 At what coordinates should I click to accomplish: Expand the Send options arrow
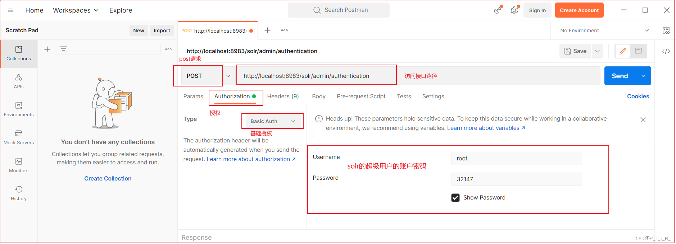click(643, 76)
